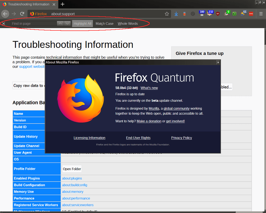Open the What's new link

pos(149,88)
